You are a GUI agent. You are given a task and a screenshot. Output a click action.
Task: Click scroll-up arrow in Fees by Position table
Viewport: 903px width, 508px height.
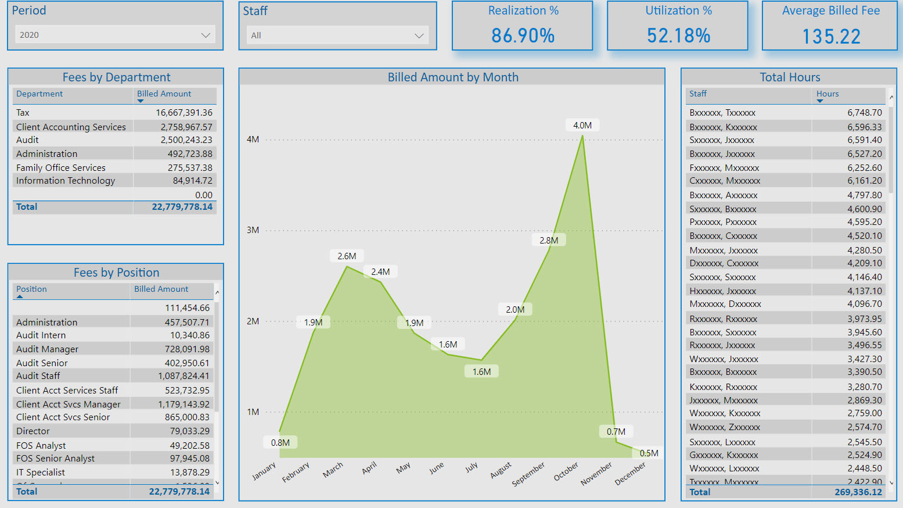point(217,292)
